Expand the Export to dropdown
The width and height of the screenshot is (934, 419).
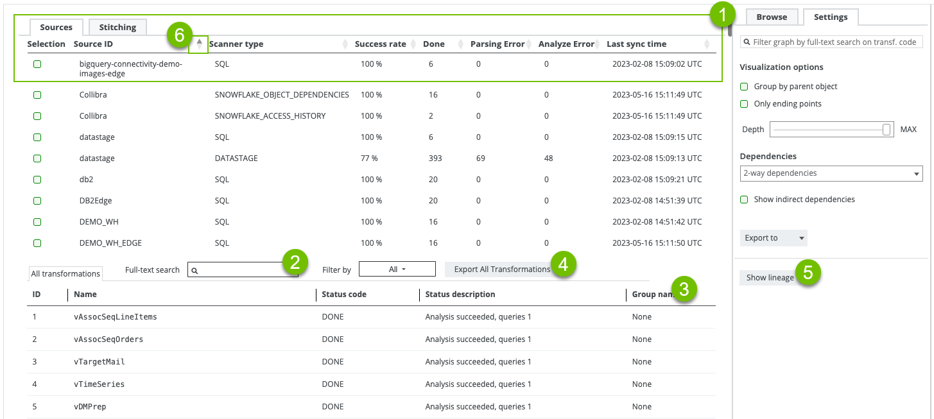click(x=774, y=238)
